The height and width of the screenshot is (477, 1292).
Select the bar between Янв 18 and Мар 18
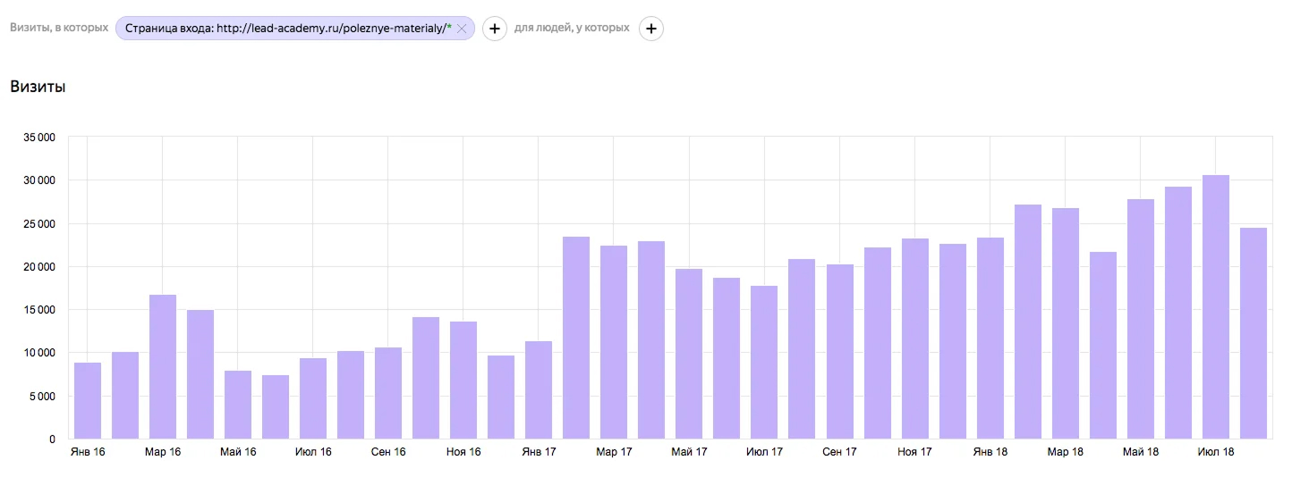pos(1028,322)
